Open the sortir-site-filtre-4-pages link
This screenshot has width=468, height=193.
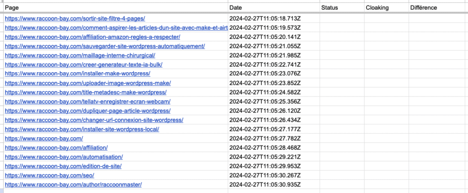click(75, 19)
